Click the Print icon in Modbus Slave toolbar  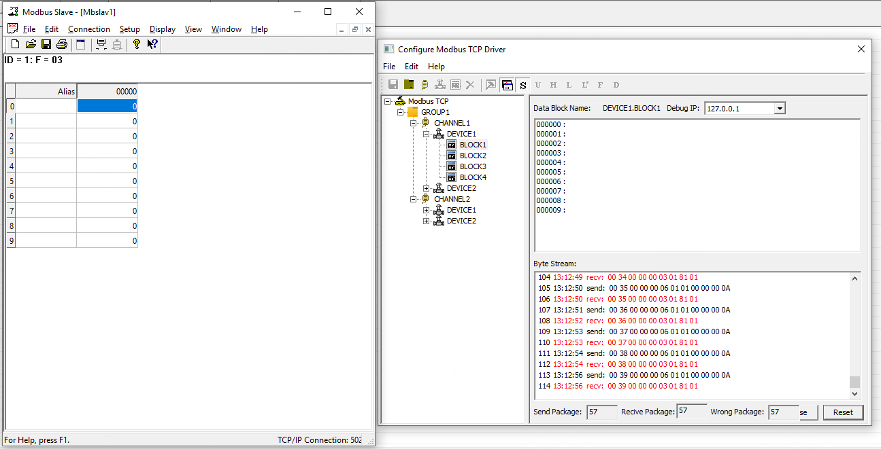[62, 45]
